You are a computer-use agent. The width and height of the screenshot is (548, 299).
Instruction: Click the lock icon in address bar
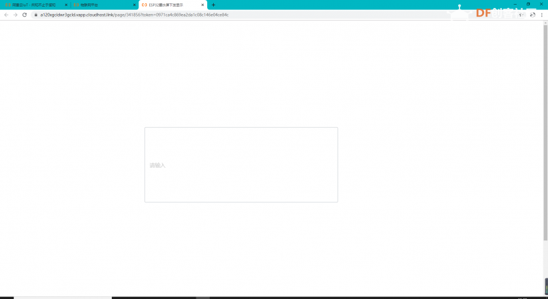[36, 15]
